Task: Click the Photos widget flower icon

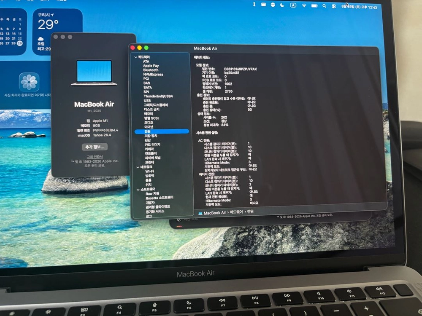Action: [29, 82]
